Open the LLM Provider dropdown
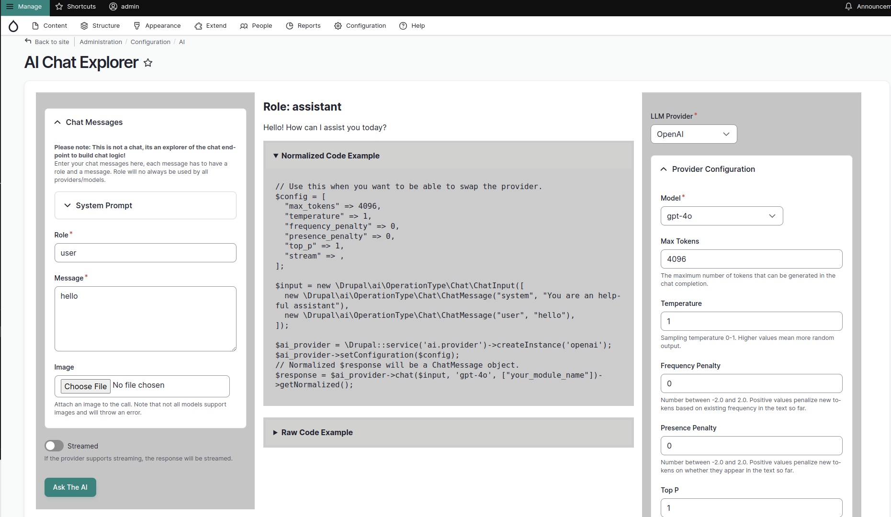This screenshot has width=891, height=517. click(x=693, y=134)
